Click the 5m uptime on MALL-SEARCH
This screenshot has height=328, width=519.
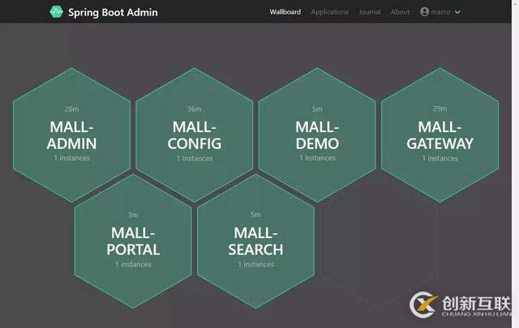coord(255,215)
